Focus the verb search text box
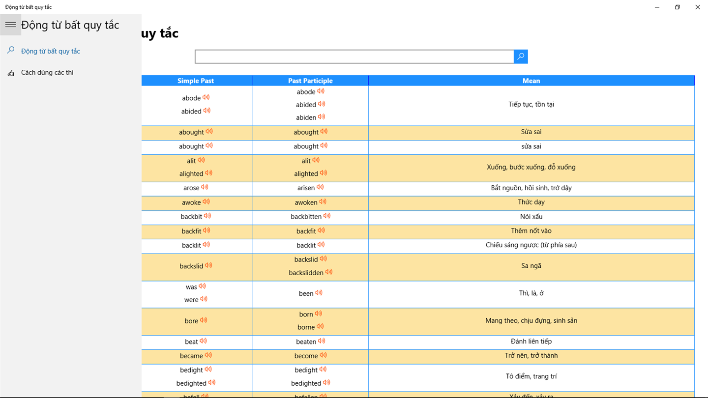708x398 pixels. point(354,57)
